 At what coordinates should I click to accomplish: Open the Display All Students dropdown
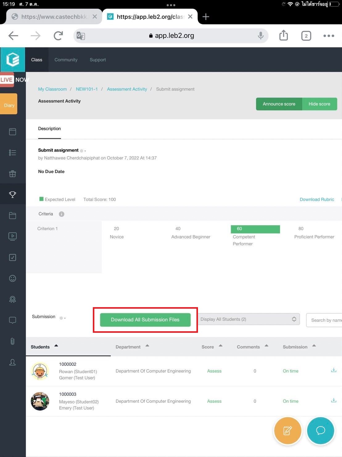tap(249, 319)
